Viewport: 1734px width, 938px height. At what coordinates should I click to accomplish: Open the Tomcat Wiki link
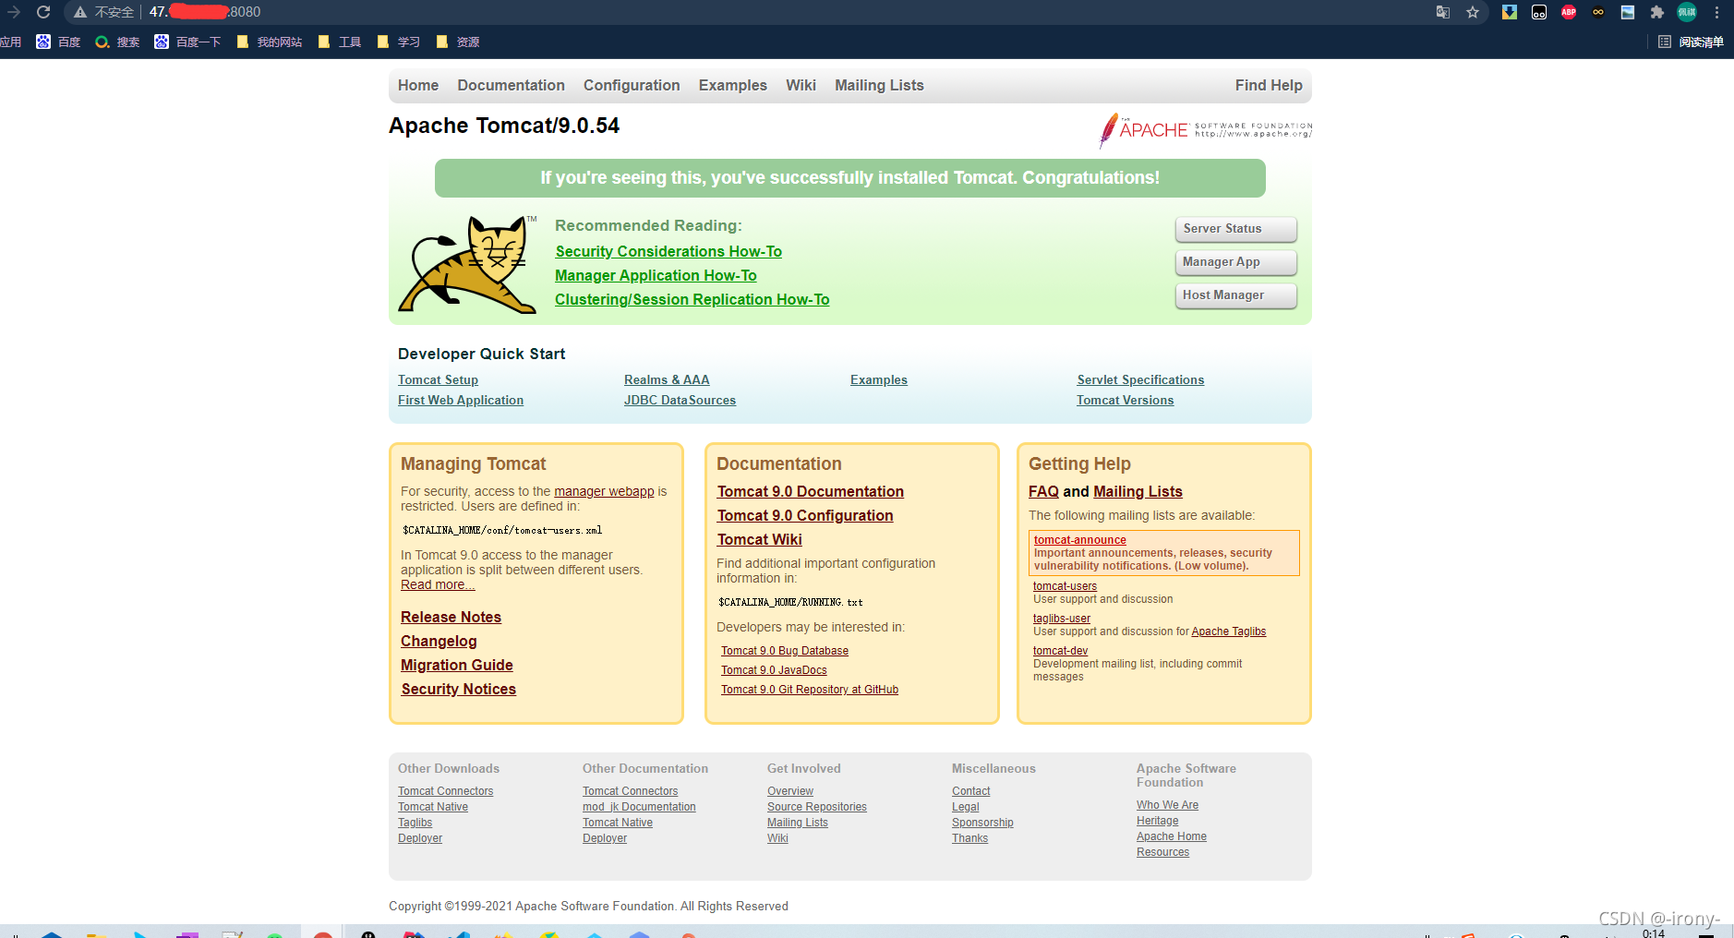[x=760, y=539]
